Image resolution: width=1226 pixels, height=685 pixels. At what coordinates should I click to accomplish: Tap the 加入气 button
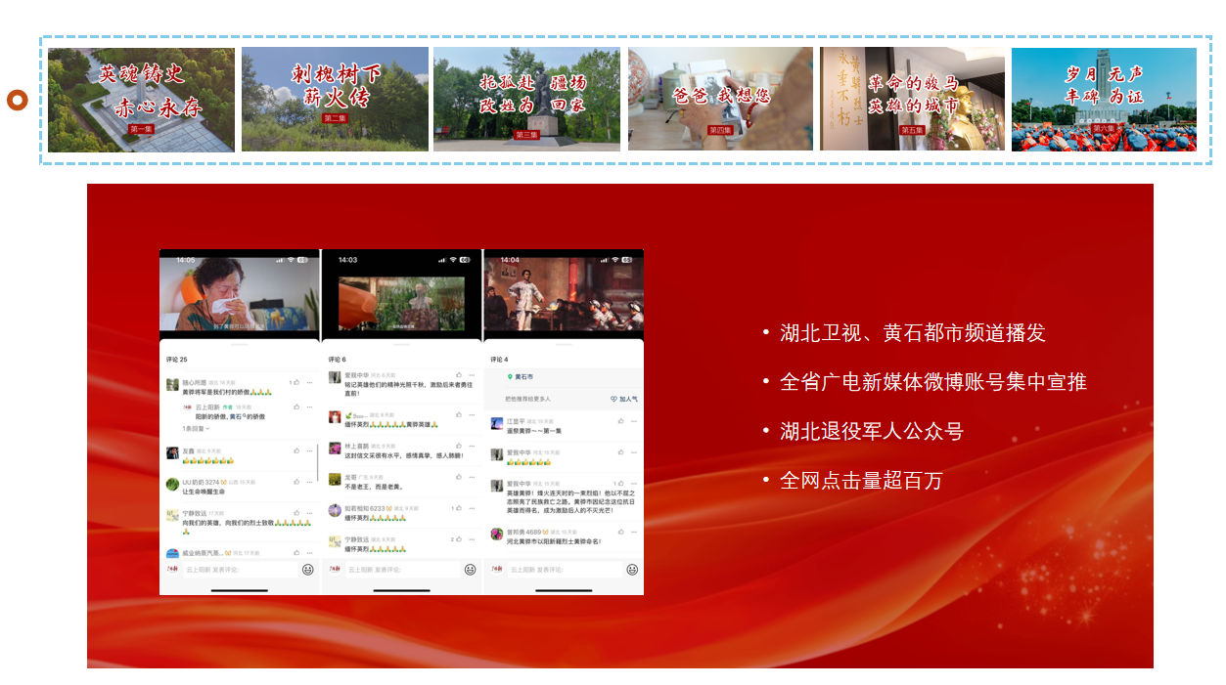(x=623, y=399)
